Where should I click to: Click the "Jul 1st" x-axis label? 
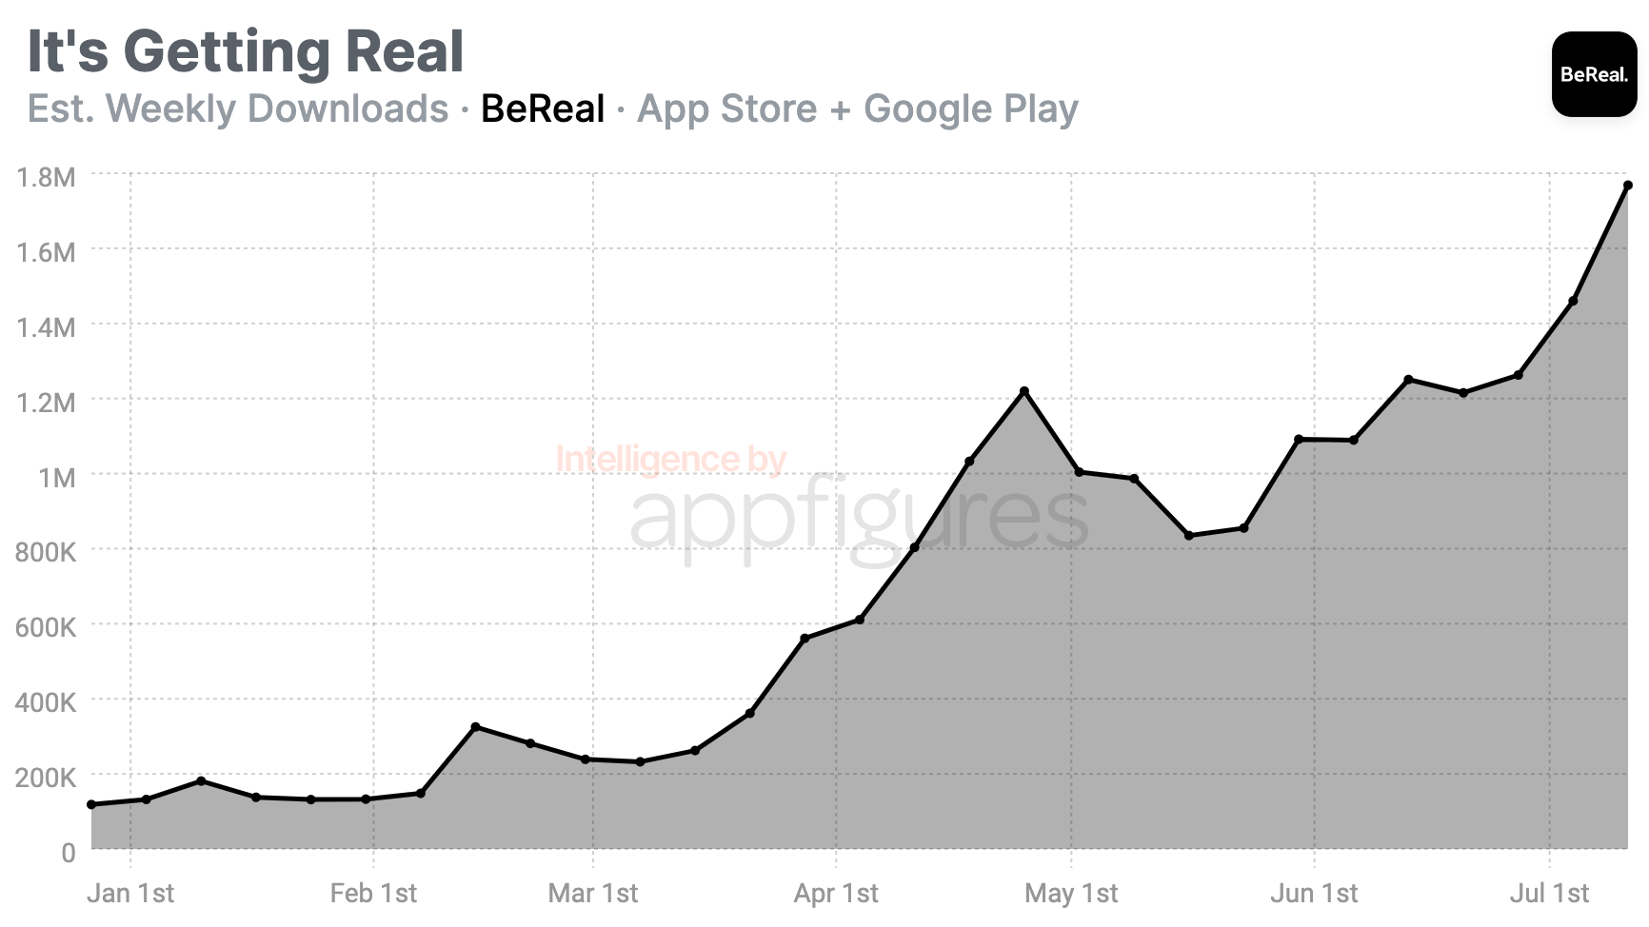[x=1550, y=894]
